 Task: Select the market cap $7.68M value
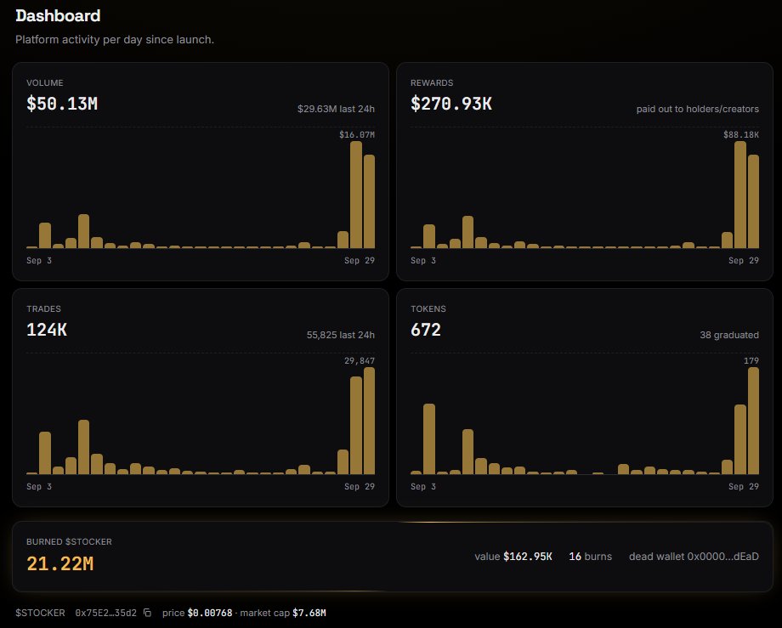click(309, 613)
